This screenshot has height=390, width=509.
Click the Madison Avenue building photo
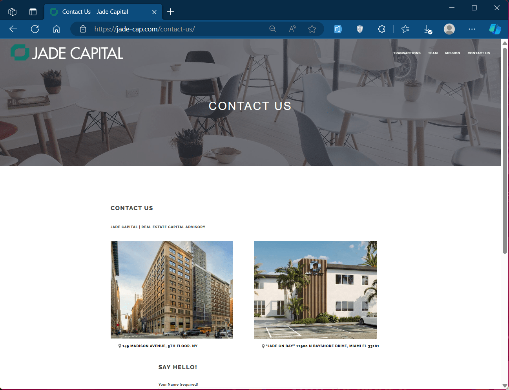(x=172, y=290)
